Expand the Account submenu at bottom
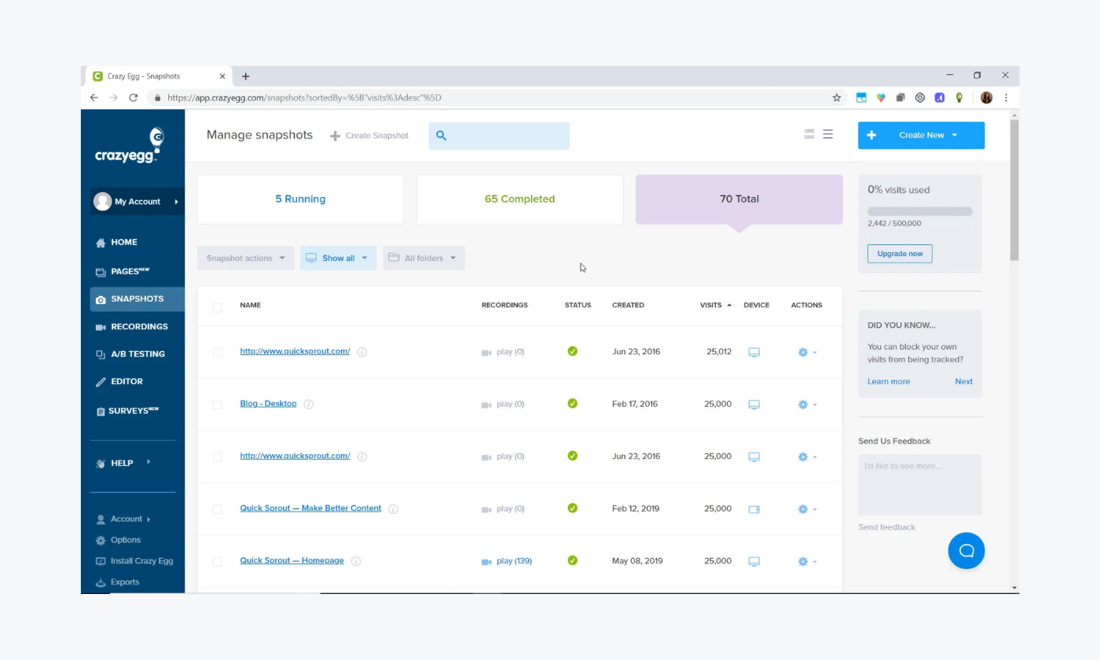This screenshot has width=1100, height=660. coord(123,519)
